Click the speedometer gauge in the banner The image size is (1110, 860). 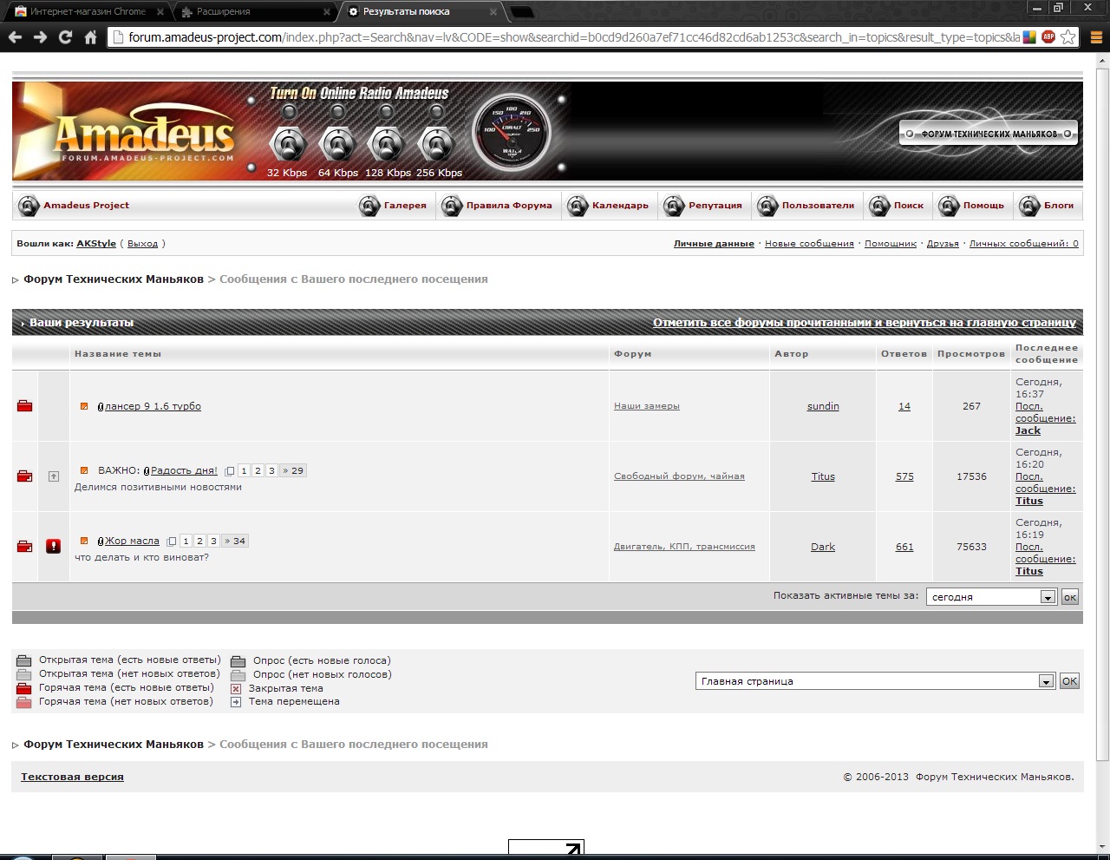pyautogui.click(x=511, y=132)
